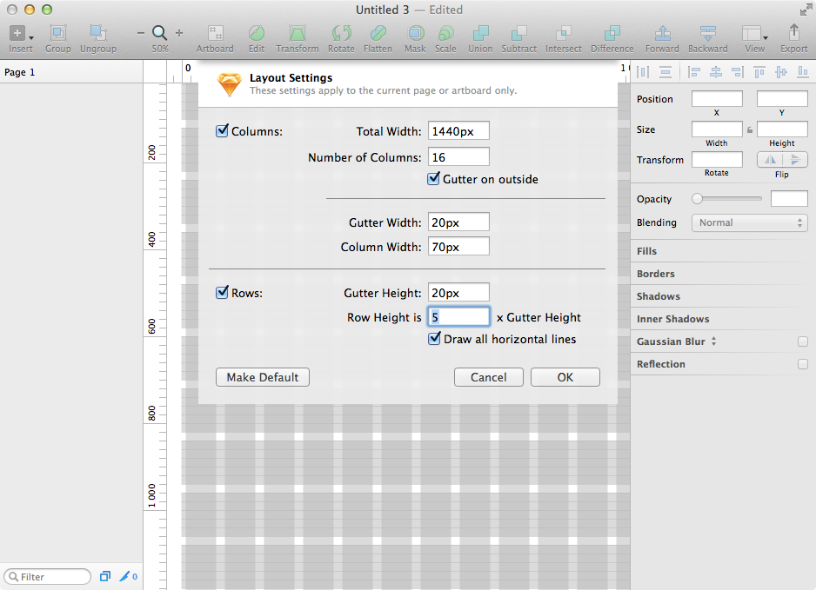The height and width of the screenshot is (590, 816).
Task: Disable Gutter on outside
Action: [x=434, y=179]
